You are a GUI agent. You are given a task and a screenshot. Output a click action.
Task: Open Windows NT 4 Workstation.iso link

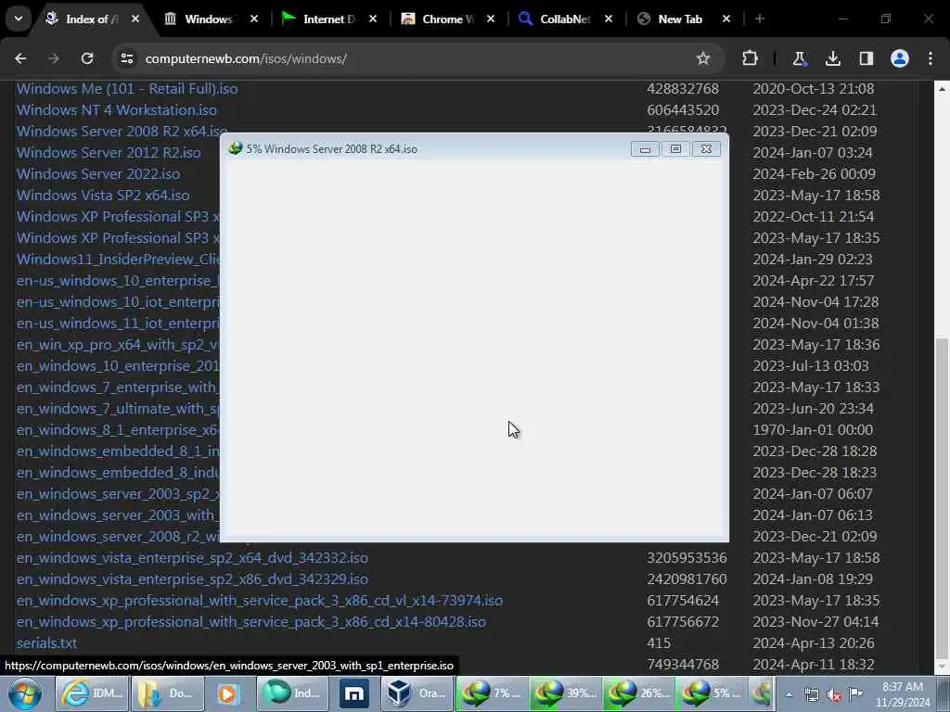click(x=116, y=109)
